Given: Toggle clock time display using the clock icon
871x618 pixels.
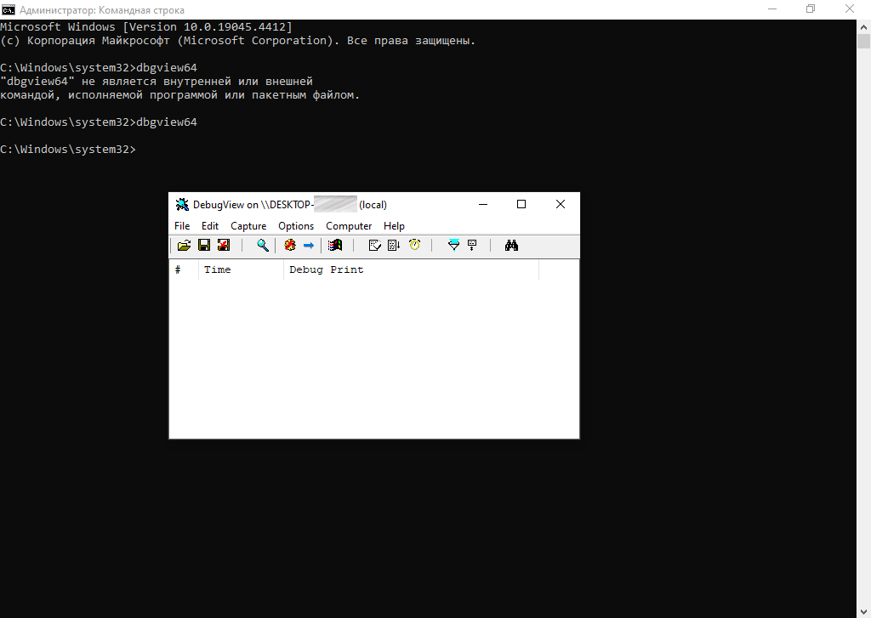Looking at the screenshot, I should coord(414,246).
